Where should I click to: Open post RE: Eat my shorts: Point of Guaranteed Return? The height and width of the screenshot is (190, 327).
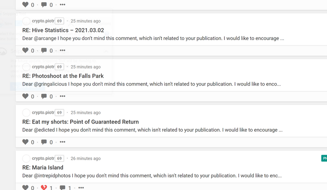[x=80, y=122]
